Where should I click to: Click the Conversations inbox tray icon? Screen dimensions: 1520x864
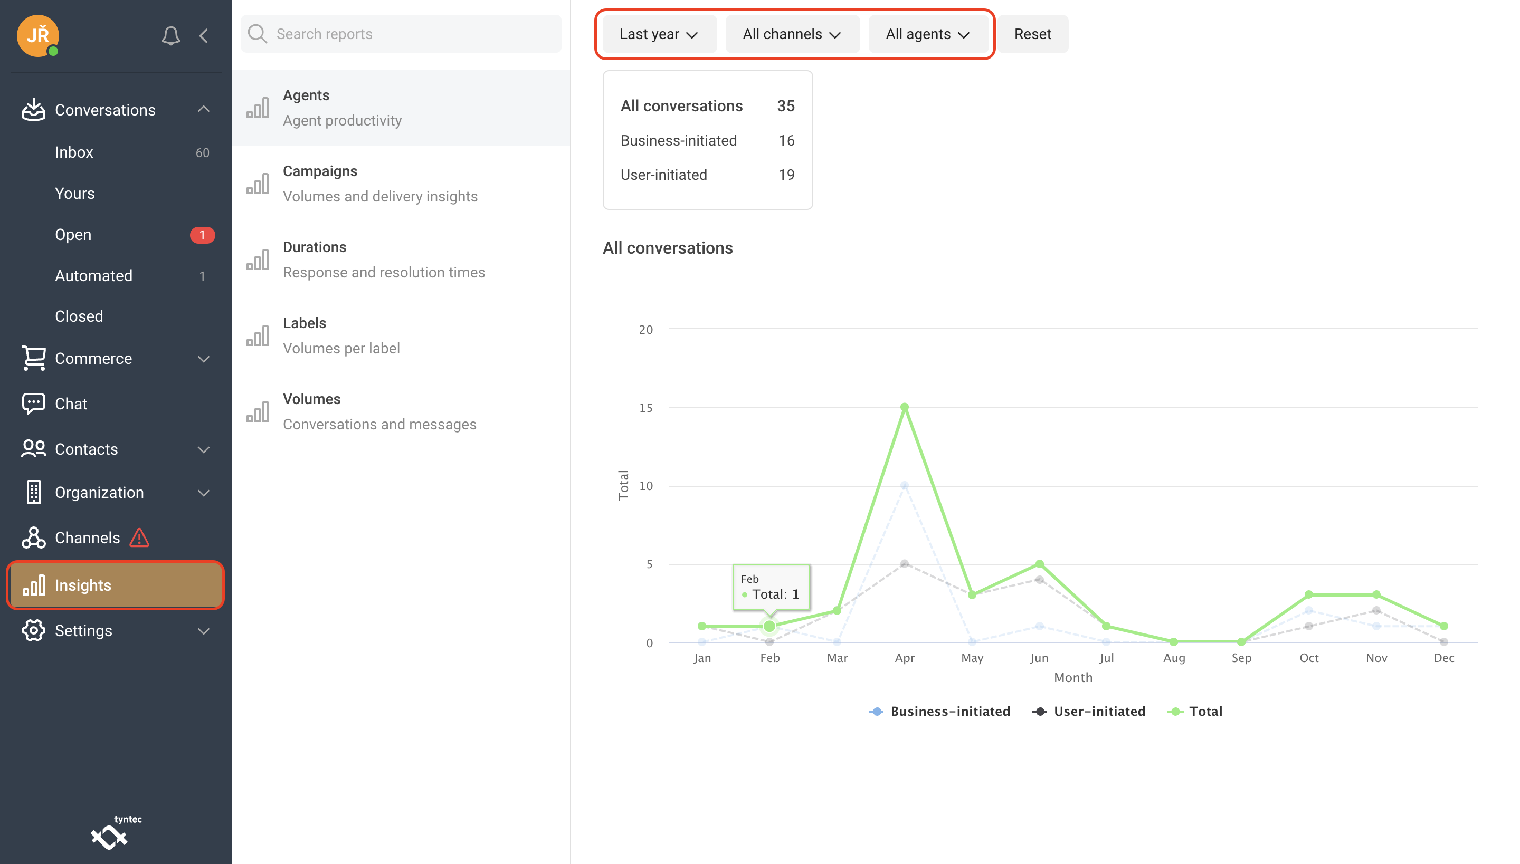pyautogui.click(x=34, y=110)
